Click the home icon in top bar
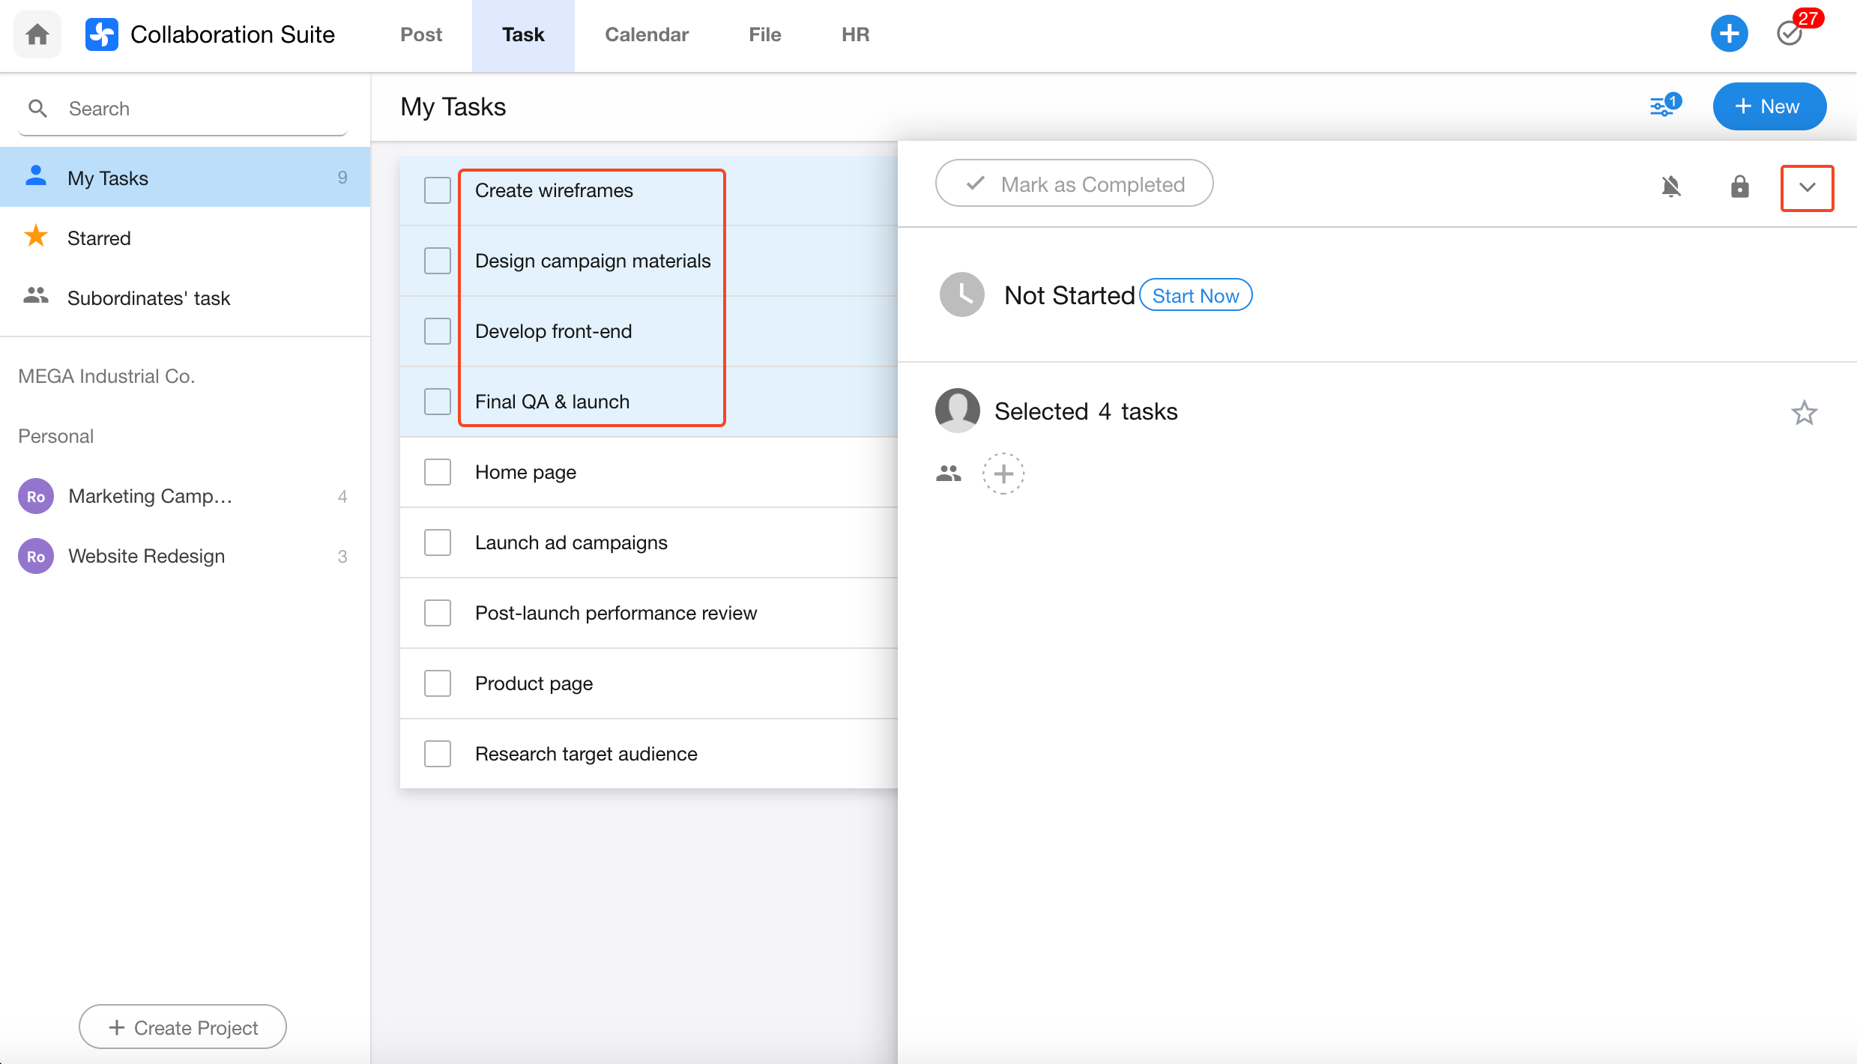Viewport: 1857px width, 1064px height. point(37,34)
